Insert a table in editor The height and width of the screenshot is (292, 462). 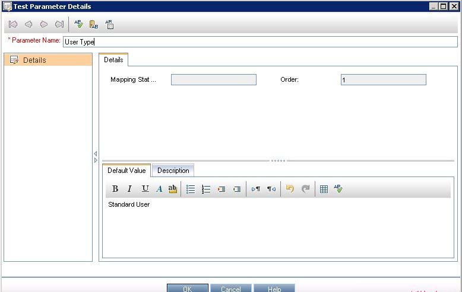pyautogui.click(x=324, y=189)
